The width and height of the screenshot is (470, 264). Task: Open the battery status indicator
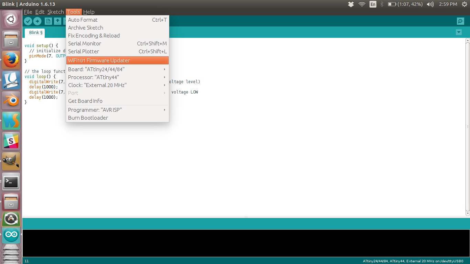(405, 4)
